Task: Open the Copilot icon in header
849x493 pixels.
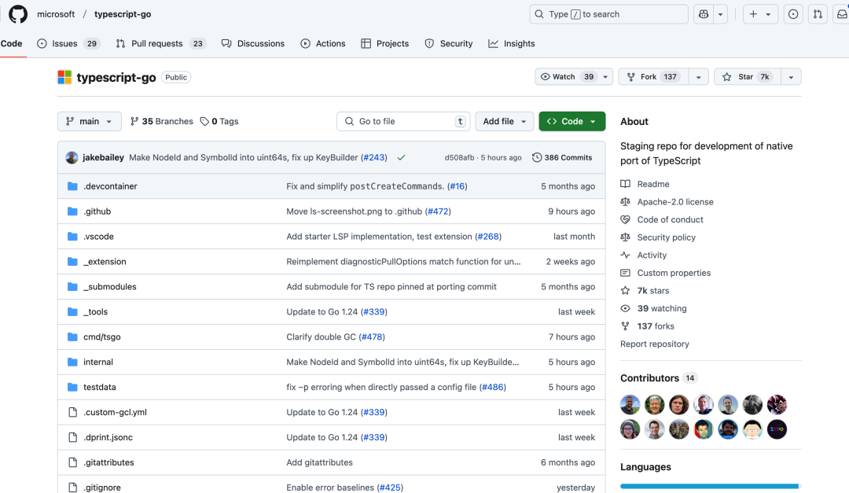Action: tap(704, 15)
